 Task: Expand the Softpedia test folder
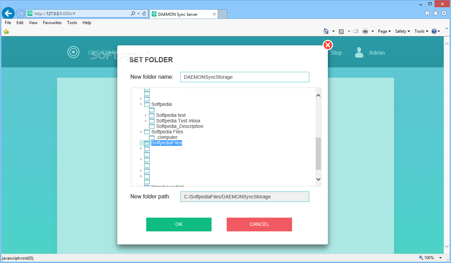(146, 115)
